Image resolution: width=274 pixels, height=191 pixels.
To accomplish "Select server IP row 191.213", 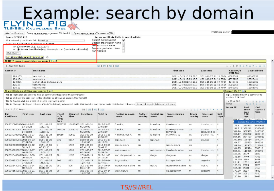I will pyautogui.click(x=249, y=128).
